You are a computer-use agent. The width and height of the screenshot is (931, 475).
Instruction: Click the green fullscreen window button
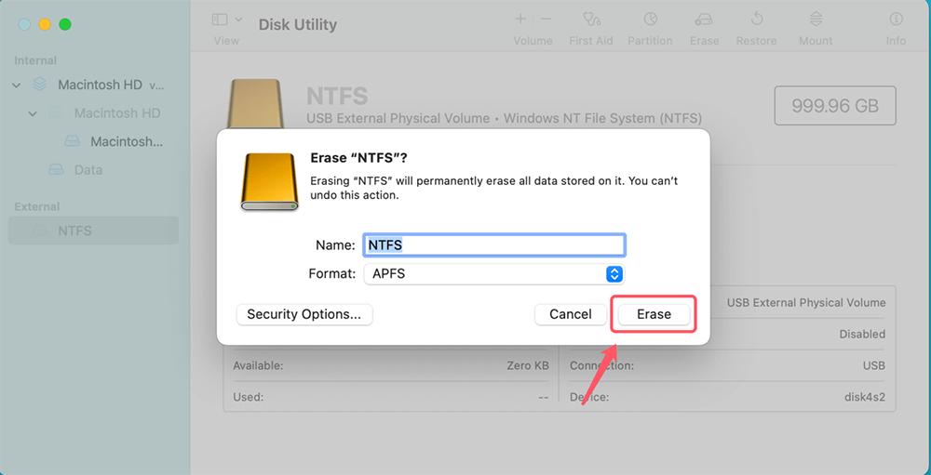tap(65, 24)
